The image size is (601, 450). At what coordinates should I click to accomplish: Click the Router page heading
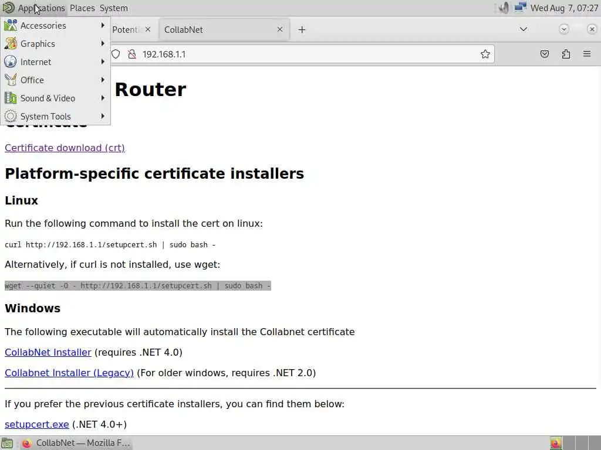click(150, 90)
